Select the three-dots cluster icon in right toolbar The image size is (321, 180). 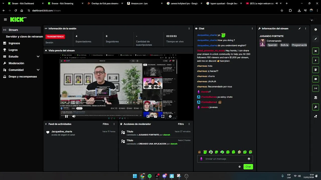(x=315, y=116)
